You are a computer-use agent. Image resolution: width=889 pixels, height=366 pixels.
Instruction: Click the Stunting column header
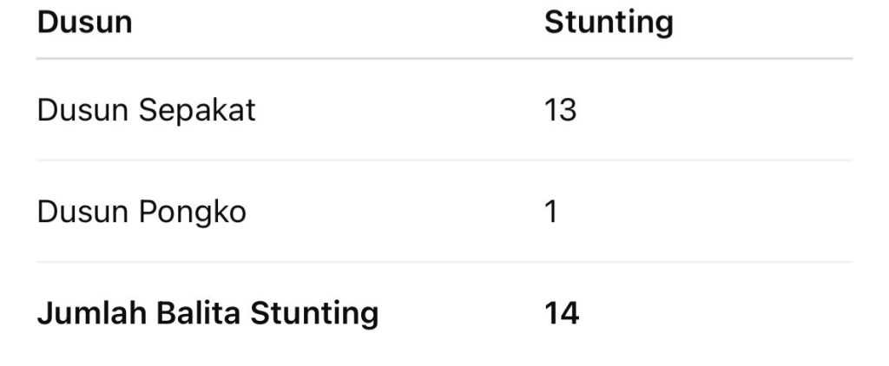pos(609,24)
